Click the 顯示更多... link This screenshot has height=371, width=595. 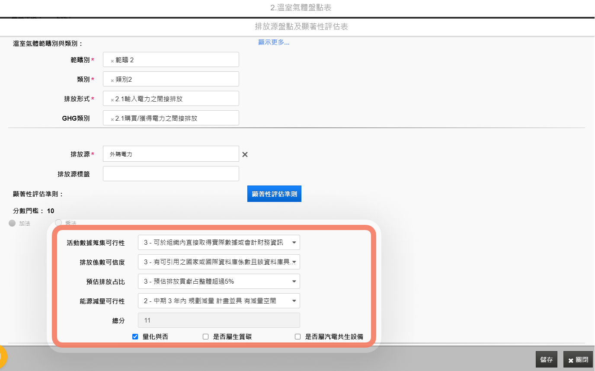click(x=274, y=42)
